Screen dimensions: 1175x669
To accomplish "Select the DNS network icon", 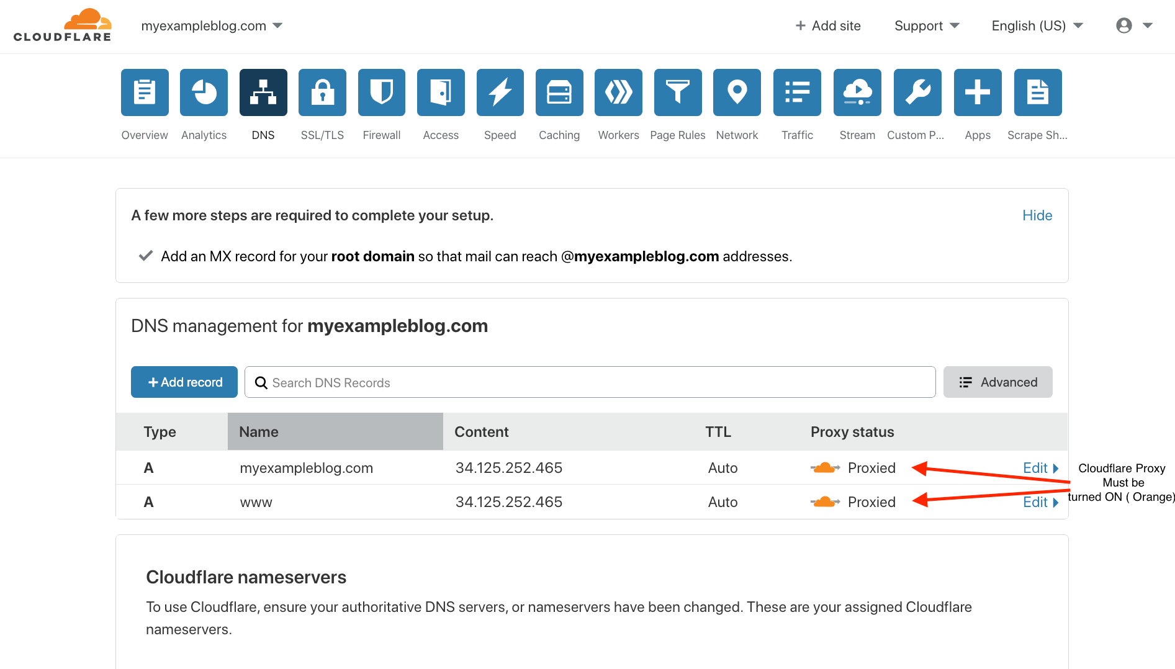I will pos(263,92).
